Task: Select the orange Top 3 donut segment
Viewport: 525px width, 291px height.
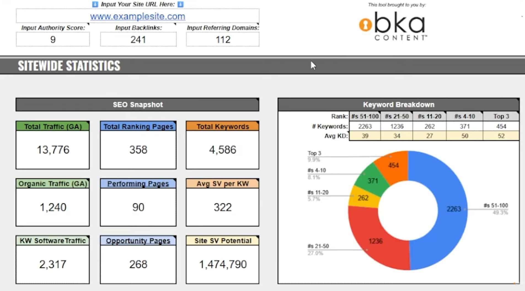Action: (x=393, y=165)
